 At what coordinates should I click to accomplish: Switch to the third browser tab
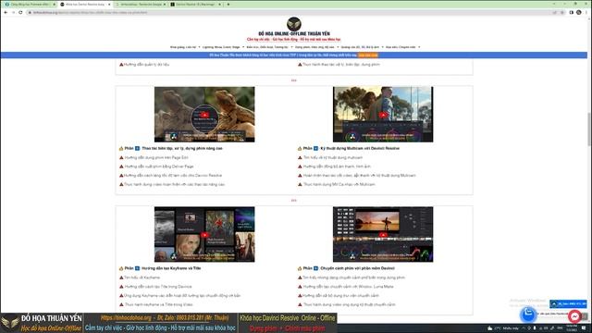click(141, 4)
